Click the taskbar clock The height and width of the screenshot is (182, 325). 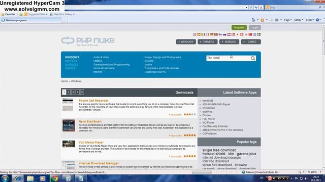coord(316,178)
